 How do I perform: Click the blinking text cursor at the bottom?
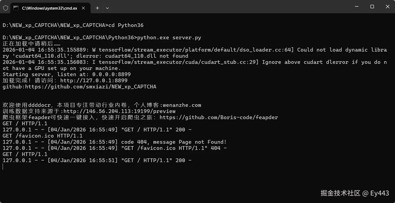(x=3, y=167)
